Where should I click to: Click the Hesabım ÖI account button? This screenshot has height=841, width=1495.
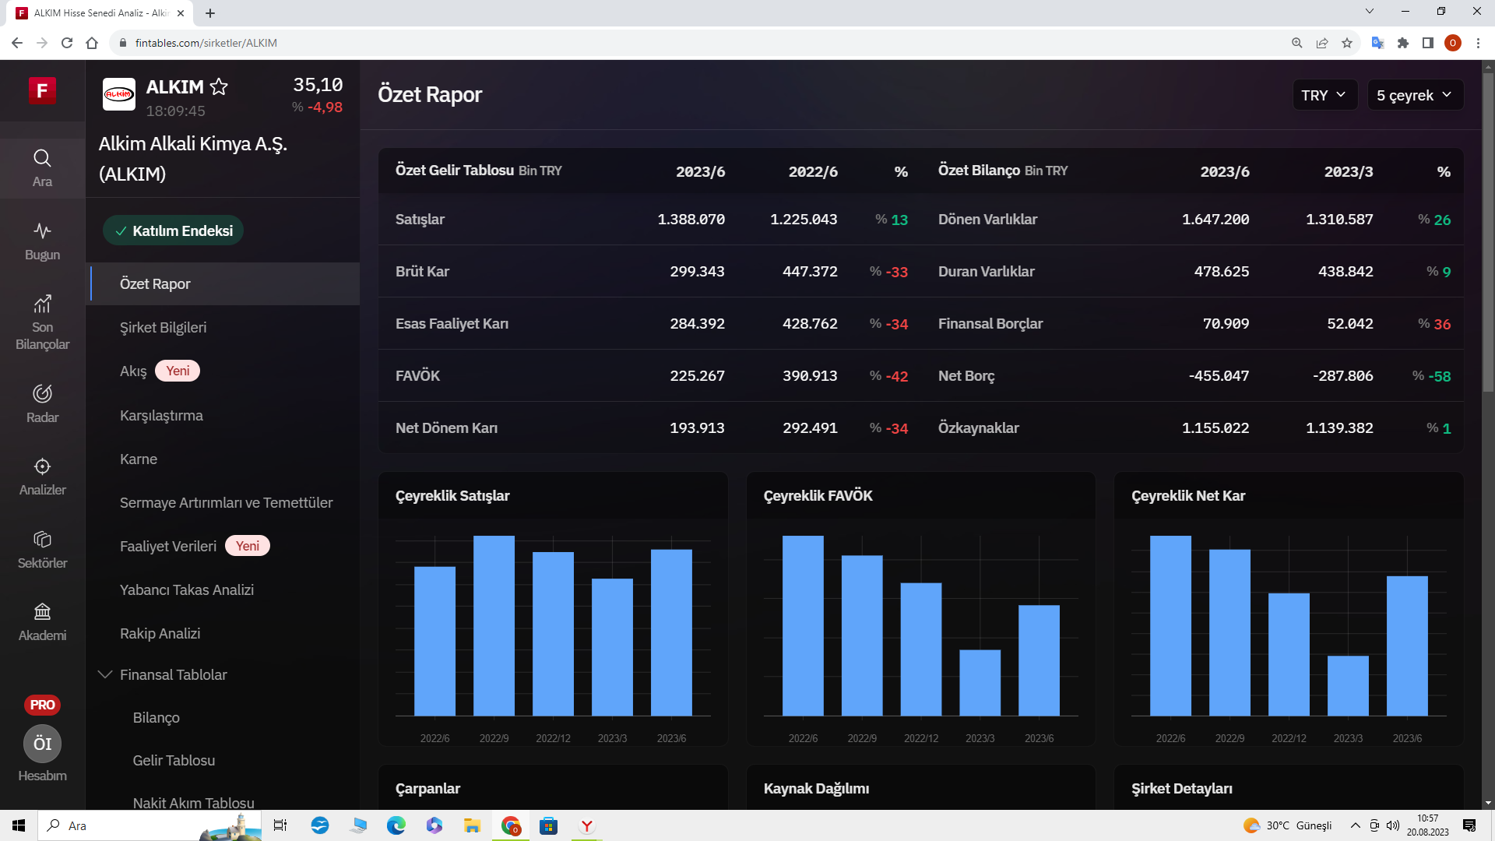pyautogui.click(x=42, y=744)
